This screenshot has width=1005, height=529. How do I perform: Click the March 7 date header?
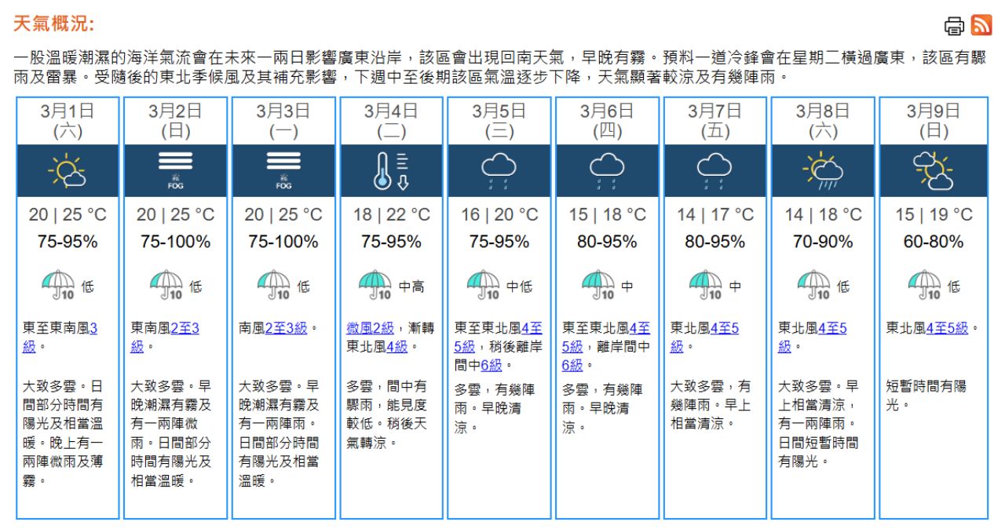click(x=714, y=120)
